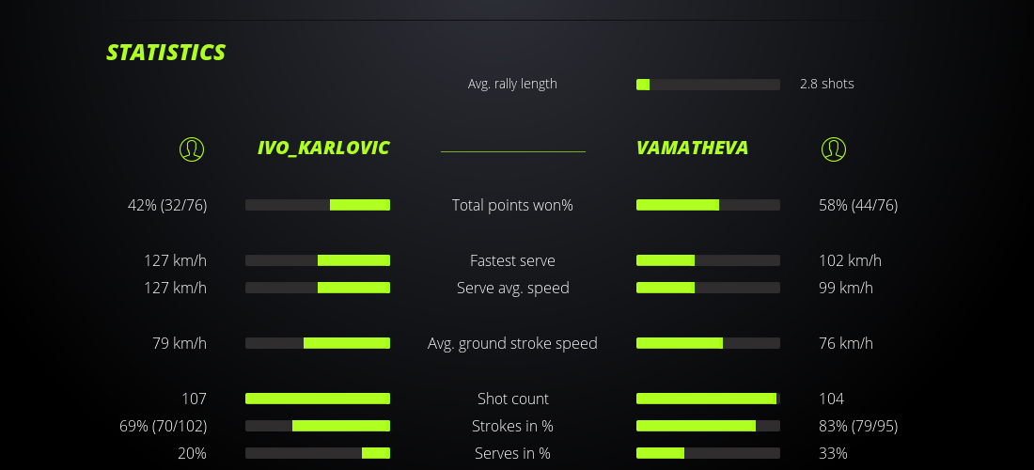Click Vamatheva's Serve avg. speed bar
This screenshot has width=1034, height=470.
(x=708, y=288)
